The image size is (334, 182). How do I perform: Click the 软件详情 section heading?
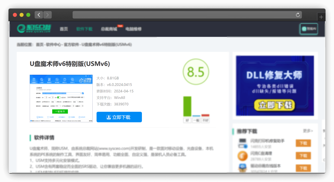pyautogui.click(x=44, y=138)
